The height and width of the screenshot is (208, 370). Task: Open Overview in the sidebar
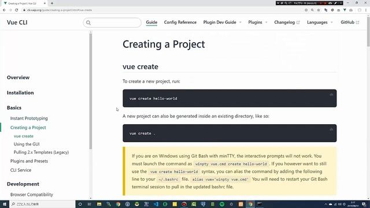point(18,77)
